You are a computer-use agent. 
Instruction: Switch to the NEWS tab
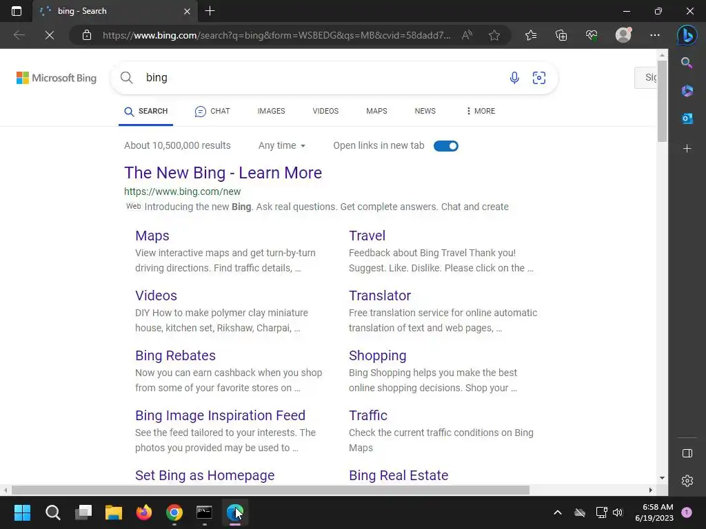click(x=425, y=111)
